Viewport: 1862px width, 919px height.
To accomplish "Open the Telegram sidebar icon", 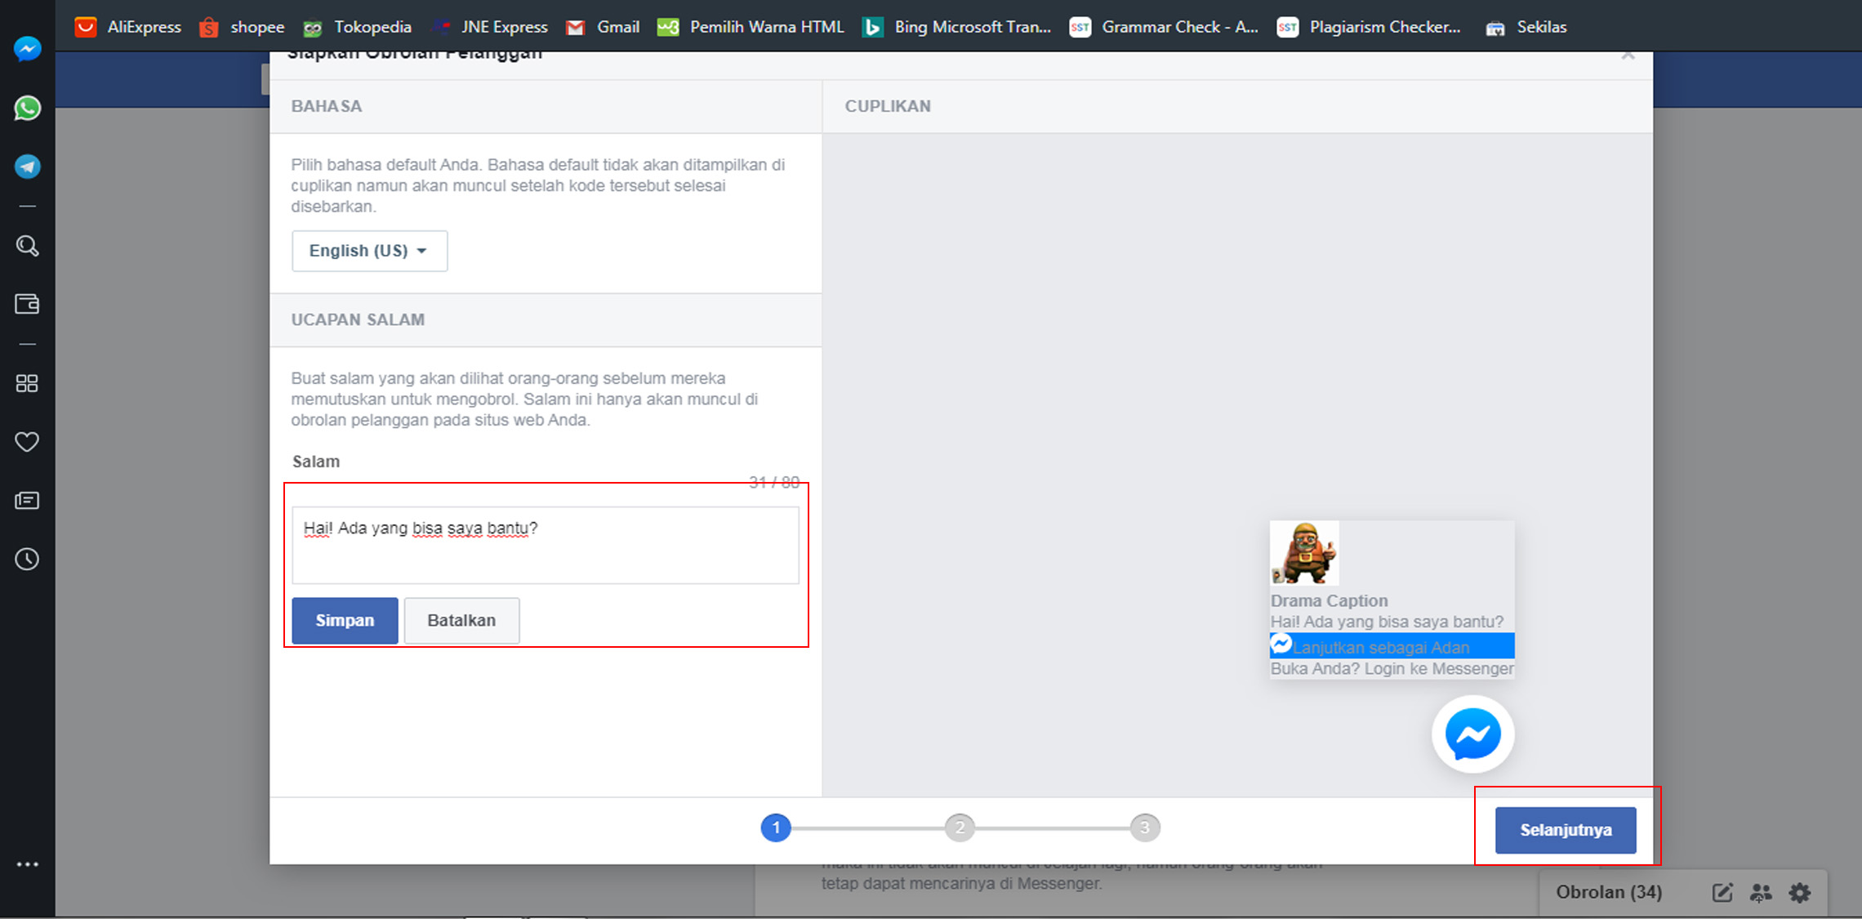I will (x=27, y=167).
